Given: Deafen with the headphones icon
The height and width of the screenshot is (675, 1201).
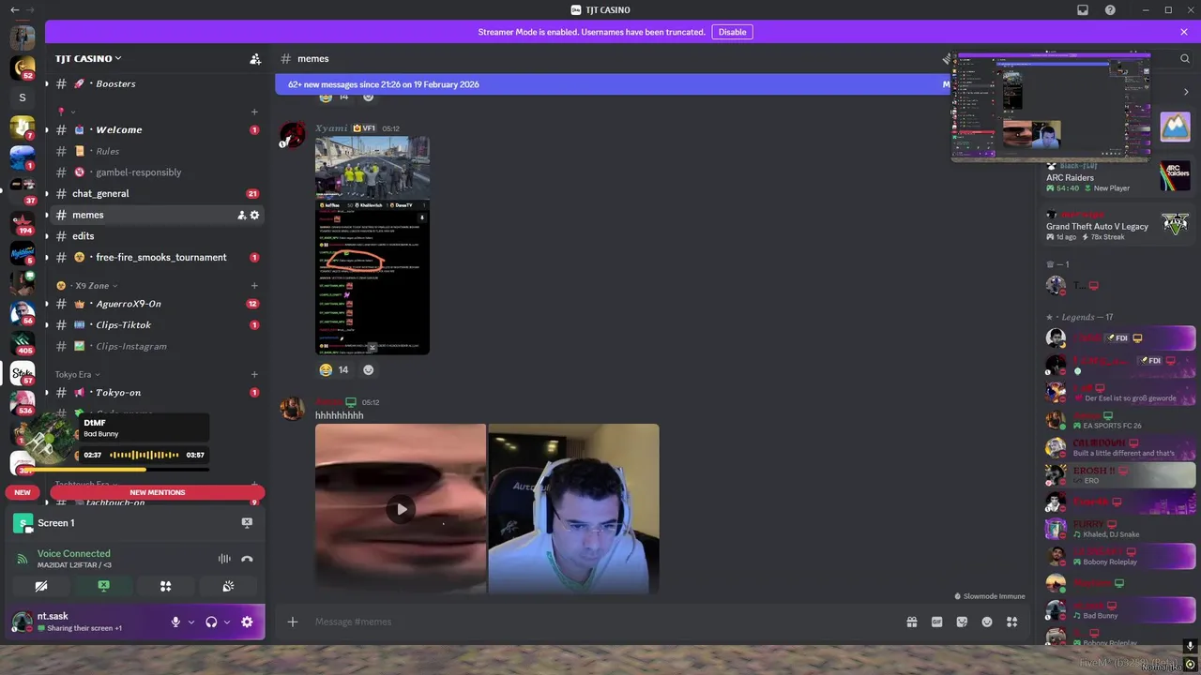Looking at the screenshot, I should [x=211, y=622].
